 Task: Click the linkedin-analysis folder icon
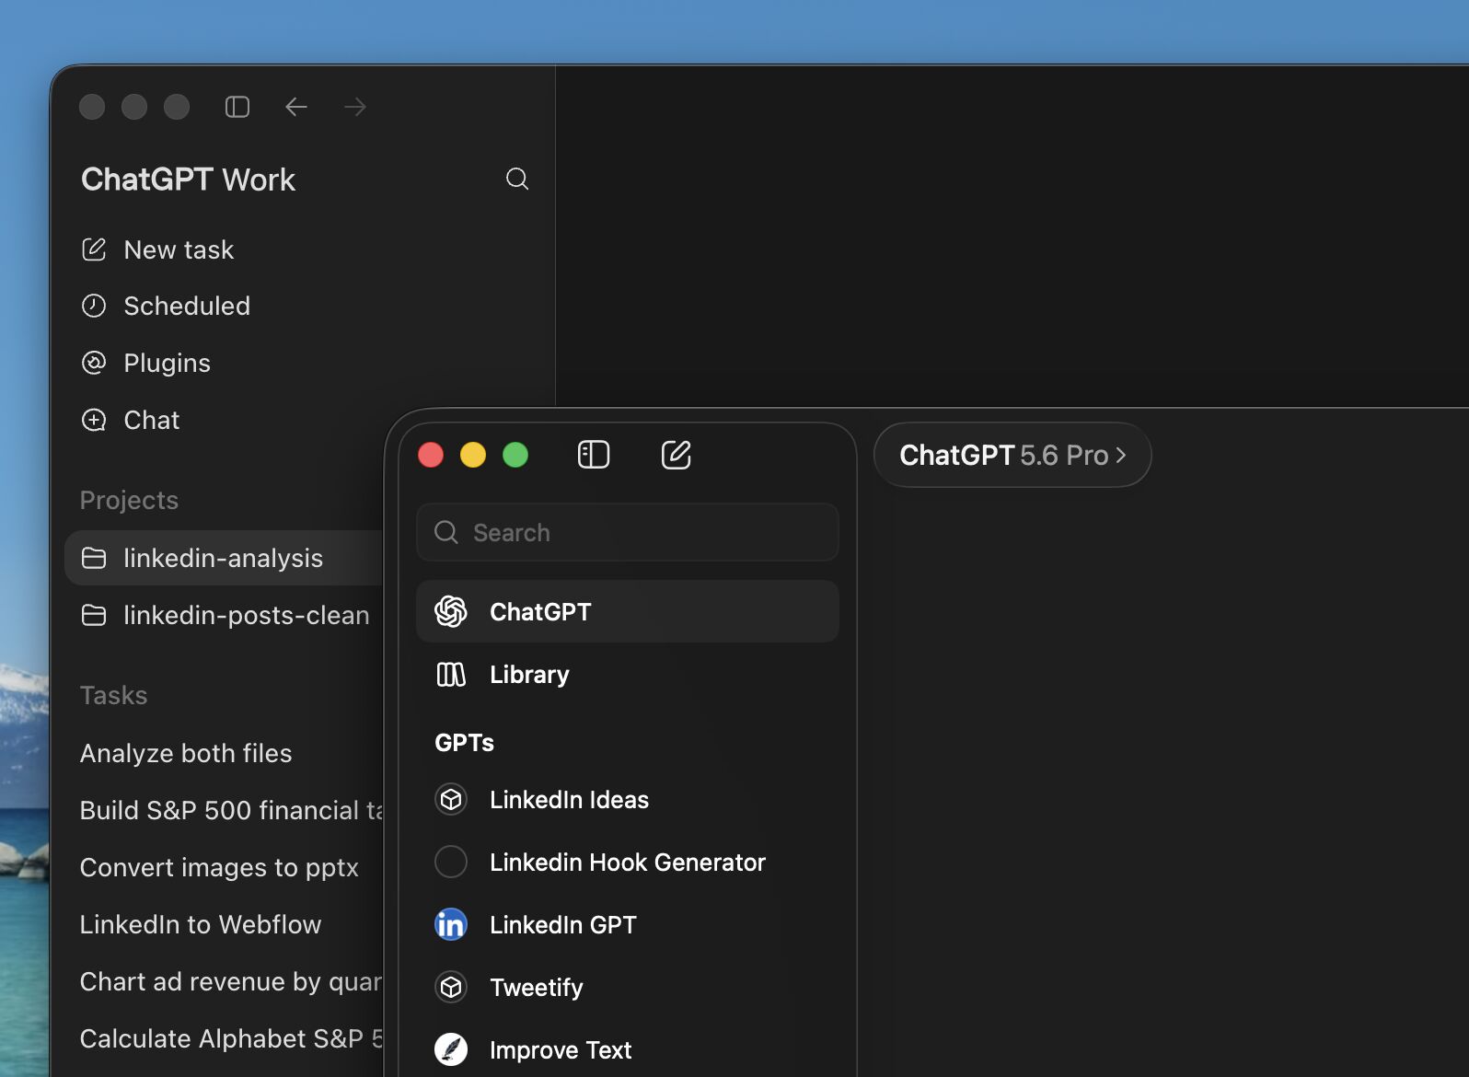click(x=94, y=558)
